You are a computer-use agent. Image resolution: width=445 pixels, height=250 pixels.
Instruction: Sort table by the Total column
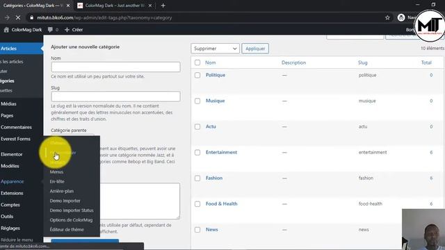[426, 62]
